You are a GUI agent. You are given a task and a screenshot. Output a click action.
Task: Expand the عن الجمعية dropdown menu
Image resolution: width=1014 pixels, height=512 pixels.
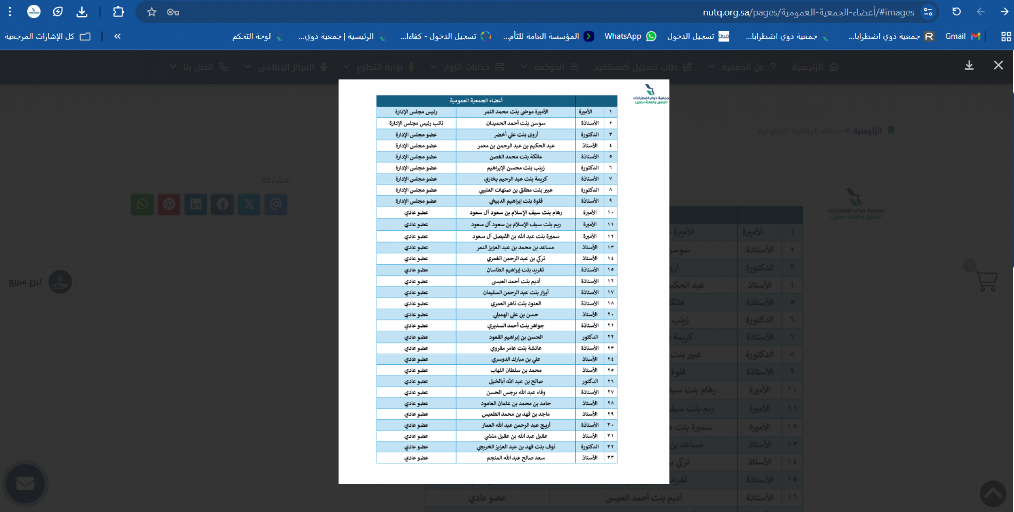click(x=743, y=67)
